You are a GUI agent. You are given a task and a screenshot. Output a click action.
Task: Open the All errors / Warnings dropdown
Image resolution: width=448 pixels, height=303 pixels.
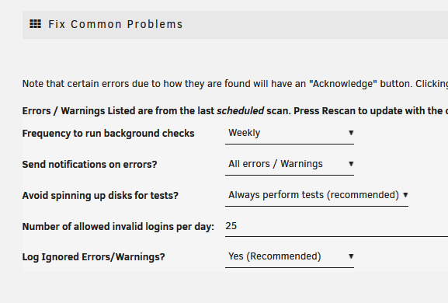(290, 165)
